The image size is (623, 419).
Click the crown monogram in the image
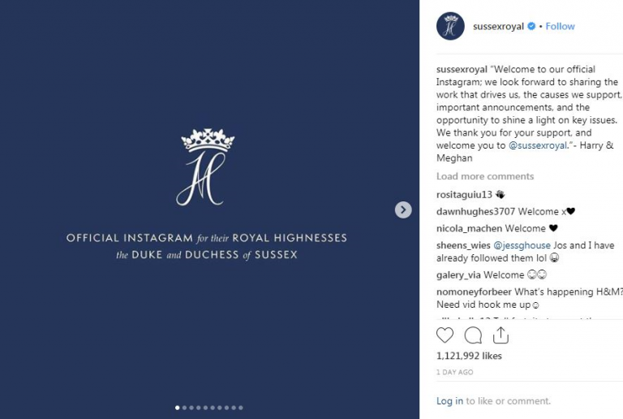coord(207,166)
